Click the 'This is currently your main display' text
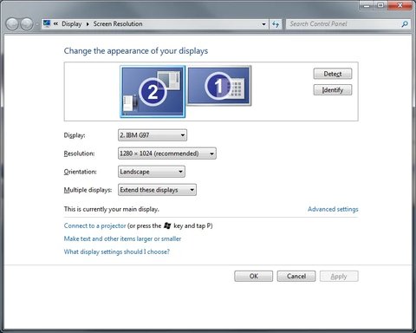Screen dimensions: 416x333 coord(111,209)
